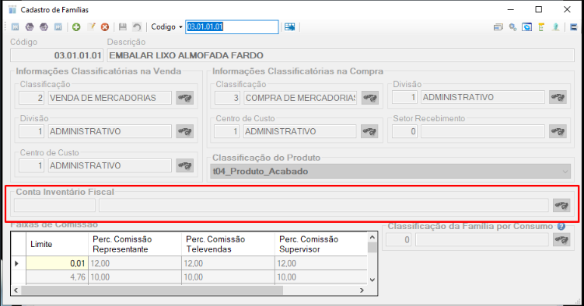
Task: Select the Limite cell with 4,76
Action: coord(57,277)
